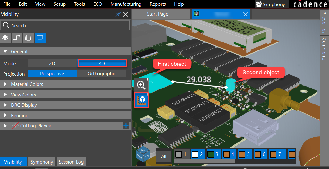This screenshot has width=329, height=169.
Task: Open the Nets visibility icon tab
Action: 17,38
